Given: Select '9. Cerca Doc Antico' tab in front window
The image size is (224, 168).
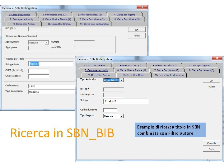Looking at the screenshot, I should click(99, 75).
